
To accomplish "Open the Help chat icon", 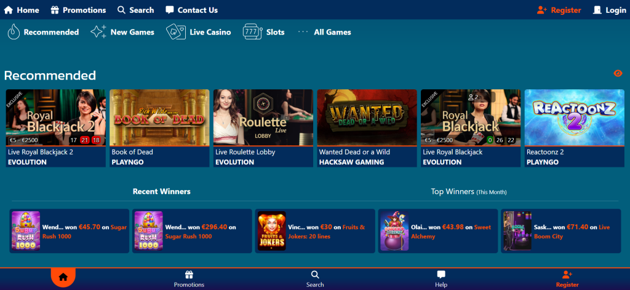I will 441,275.
